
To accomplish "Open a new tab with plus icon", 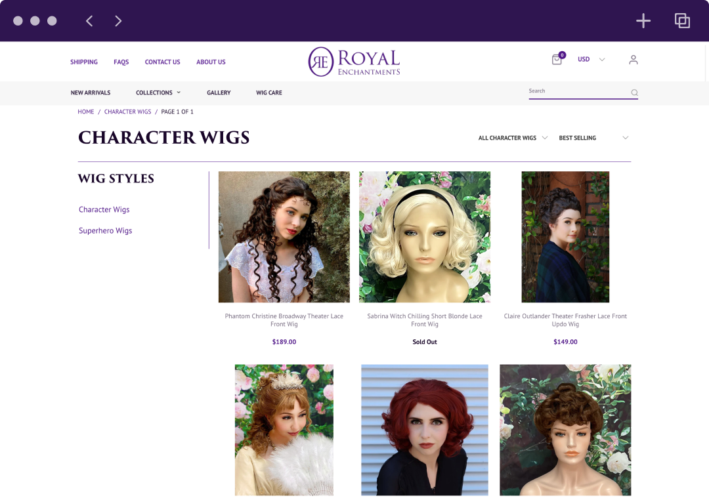I will pyautogui.click(x=643, y=21).
